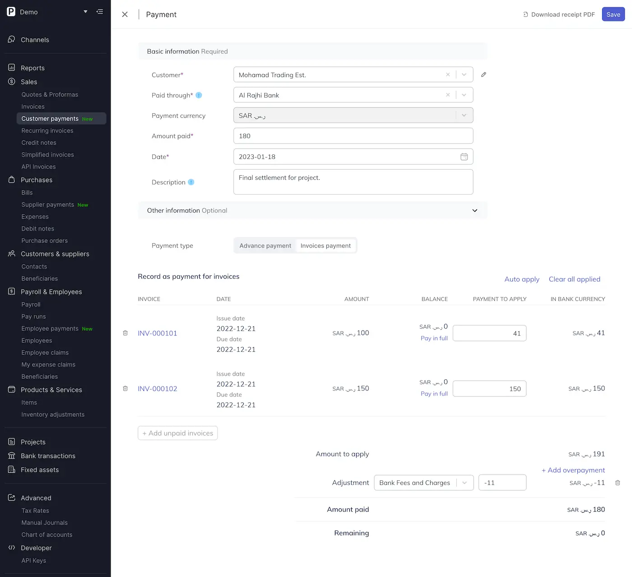
Task: Open the Payment currency dropdown
Action: click(x=464, y=115)
